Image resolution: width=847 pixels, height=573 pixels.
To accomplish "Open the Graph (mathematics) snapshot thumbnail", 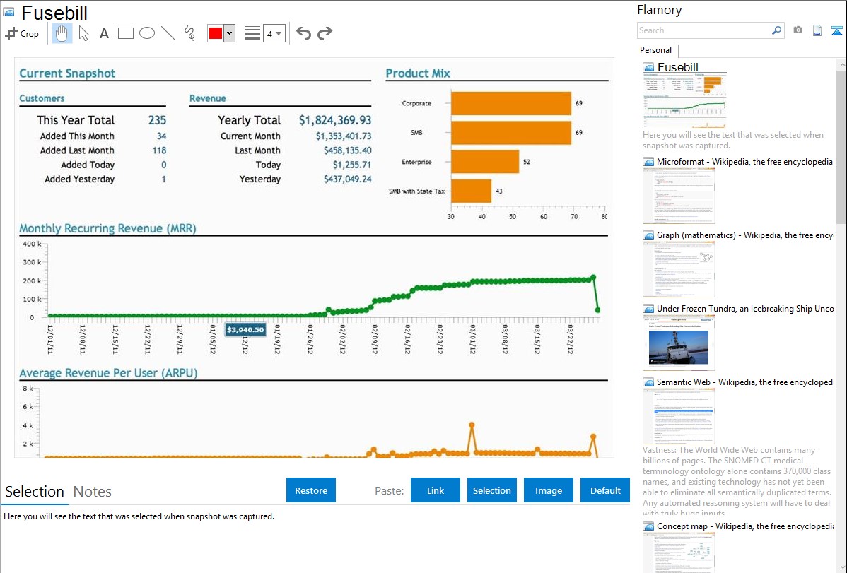I will [679, 269].
